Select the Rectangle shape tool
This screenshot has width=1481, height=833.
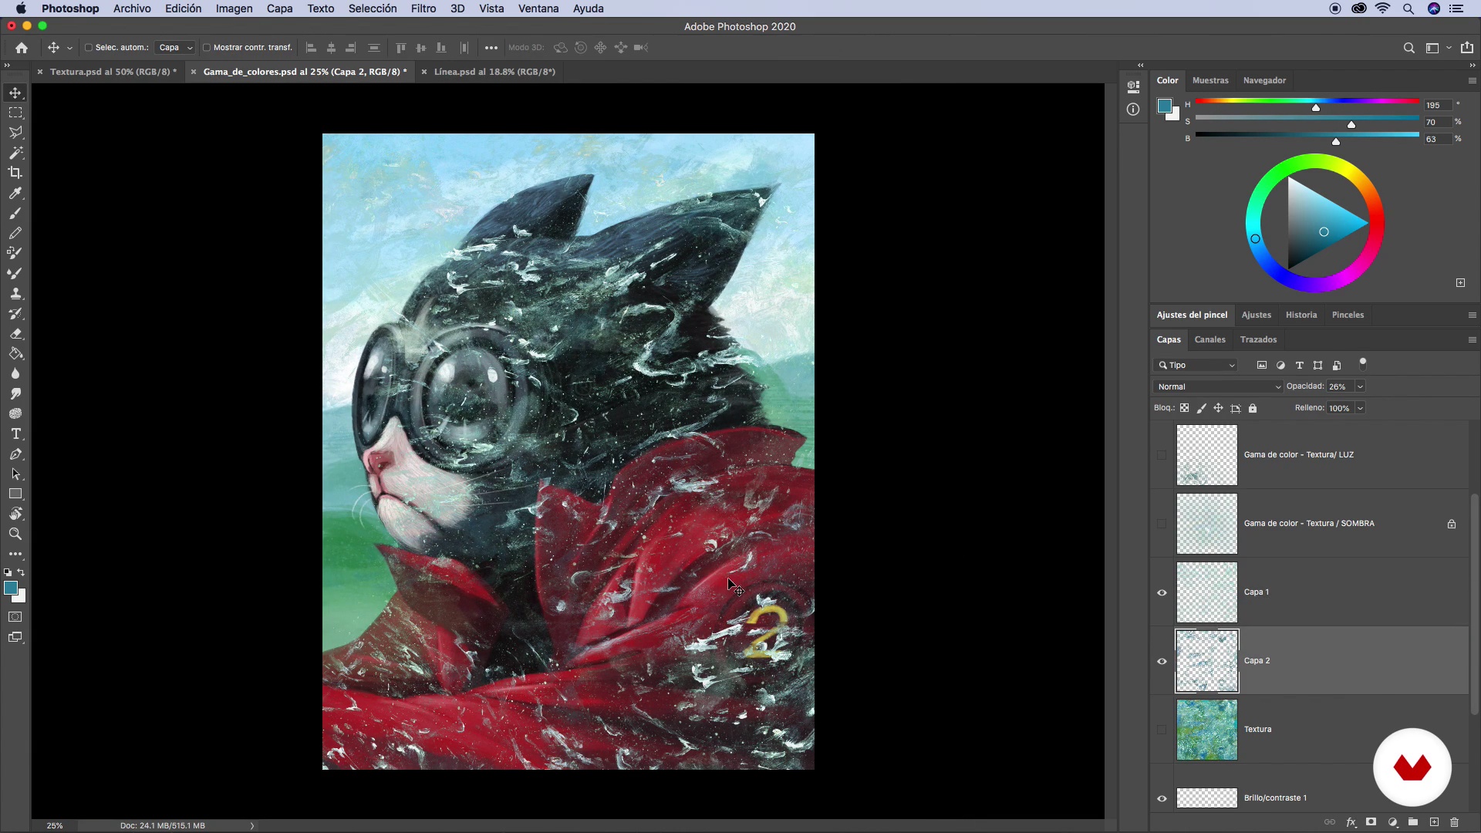point(15,494)
